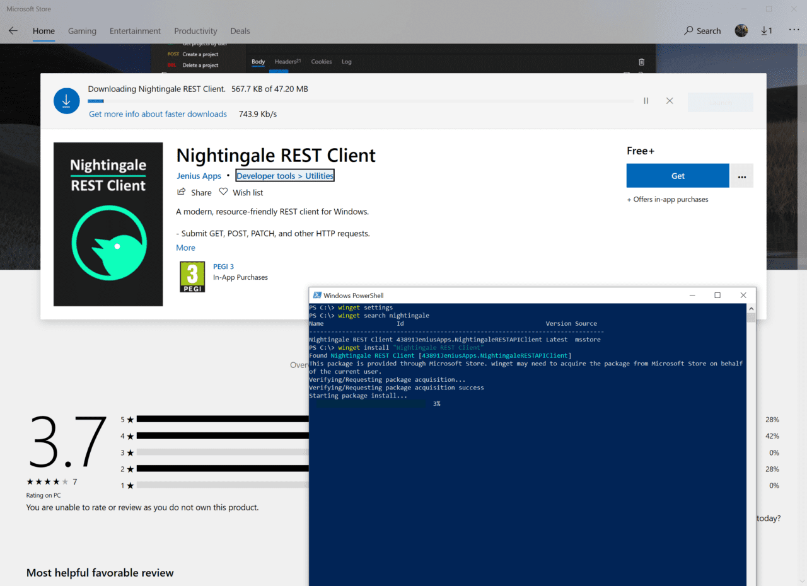The height and width of the screenshot is (586, 807).
Task: Click the PEGI 3 rating badge
Action: pyautogui.click(x=192, y=277)
